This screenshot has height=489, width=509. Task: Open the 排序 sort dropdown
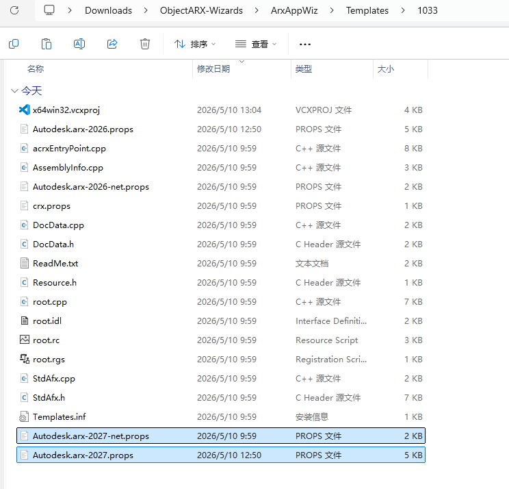coord(195,44)
